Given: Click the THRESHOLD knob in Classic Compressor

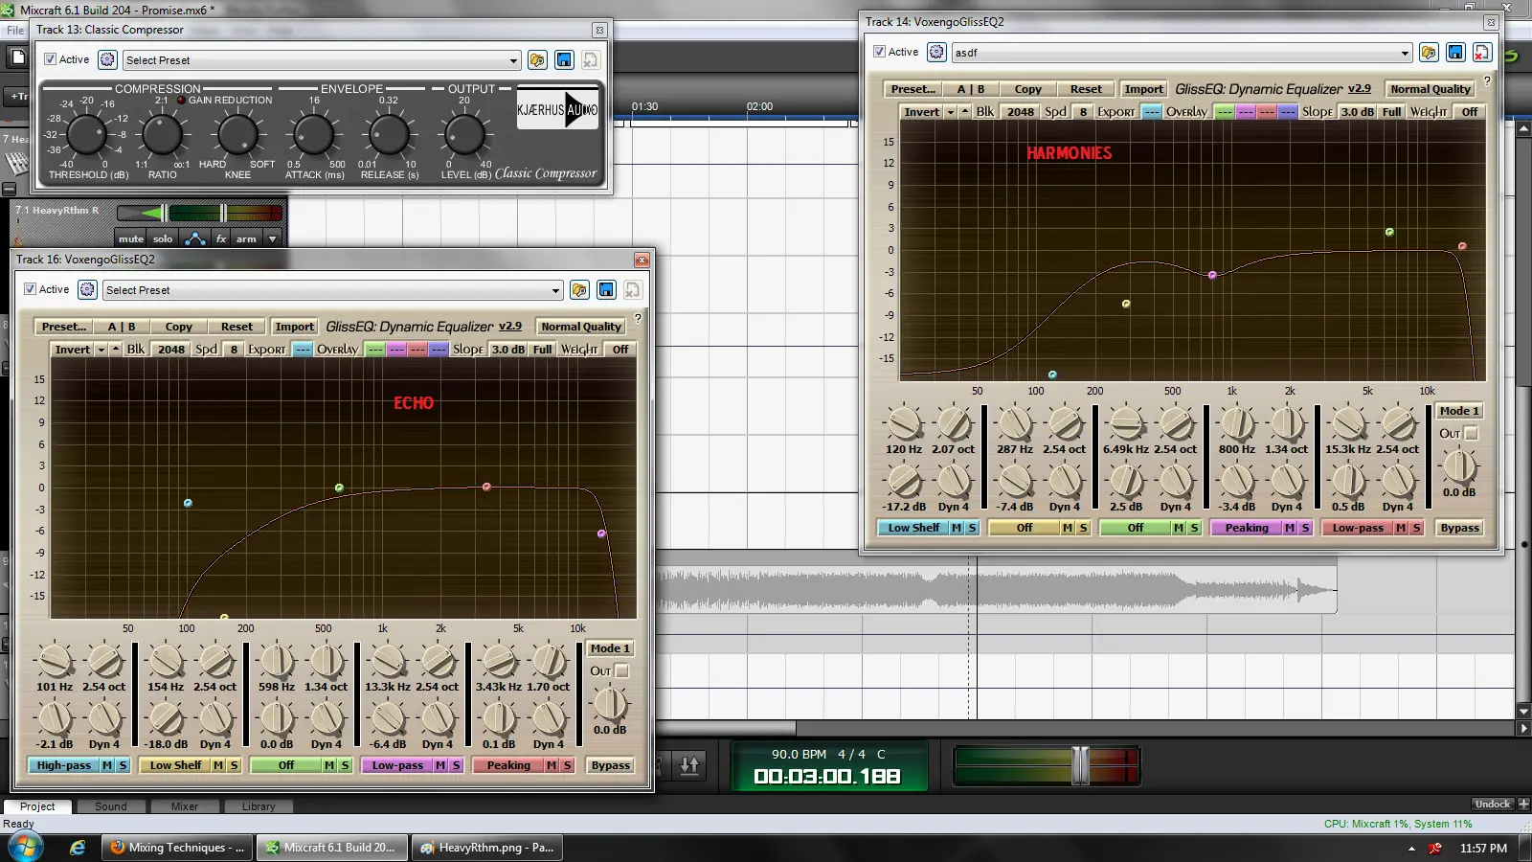Looking at the screenshot, I should [86, 135].
